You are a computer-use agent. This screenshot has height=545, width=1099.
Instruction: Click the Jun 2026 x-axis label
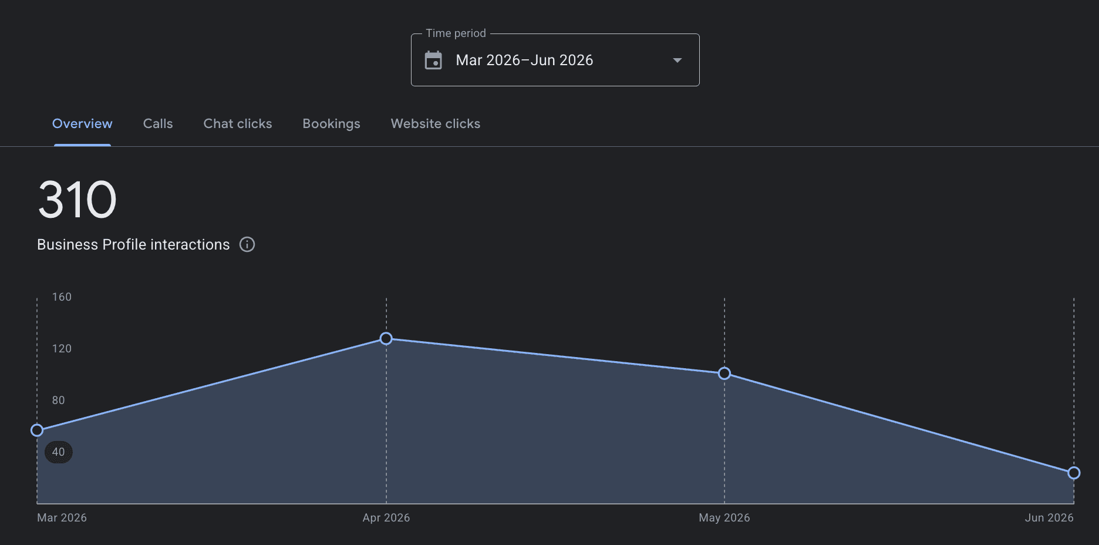click(1049, 518)
